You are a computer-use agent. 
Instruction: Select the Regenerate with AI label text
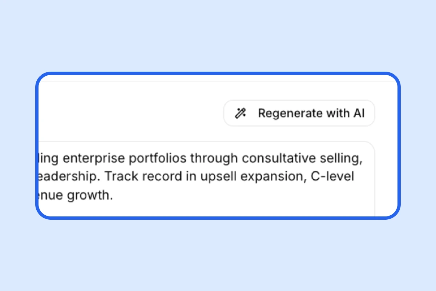click(x=311, y=113)
